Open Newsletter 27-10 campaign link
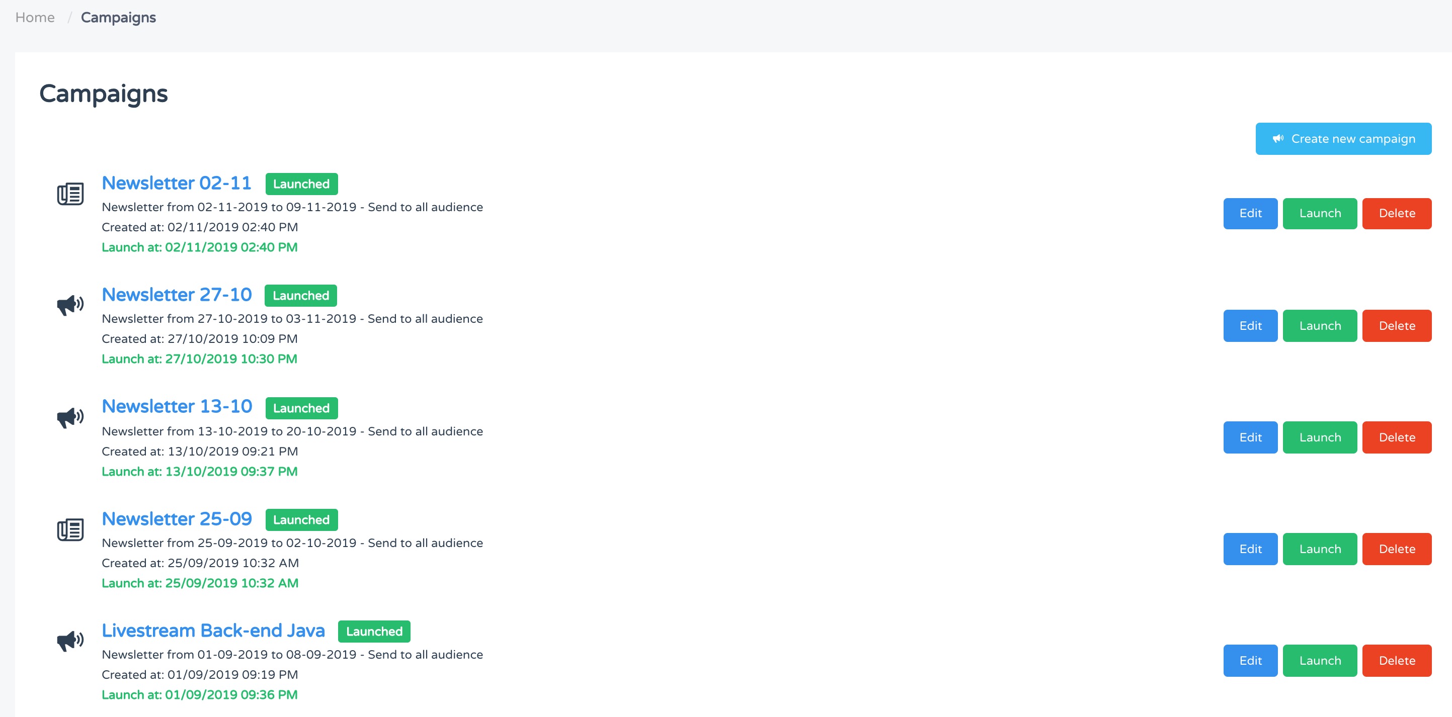The height and width of the screenshot is (717, 1452). (x=177, y=295)
